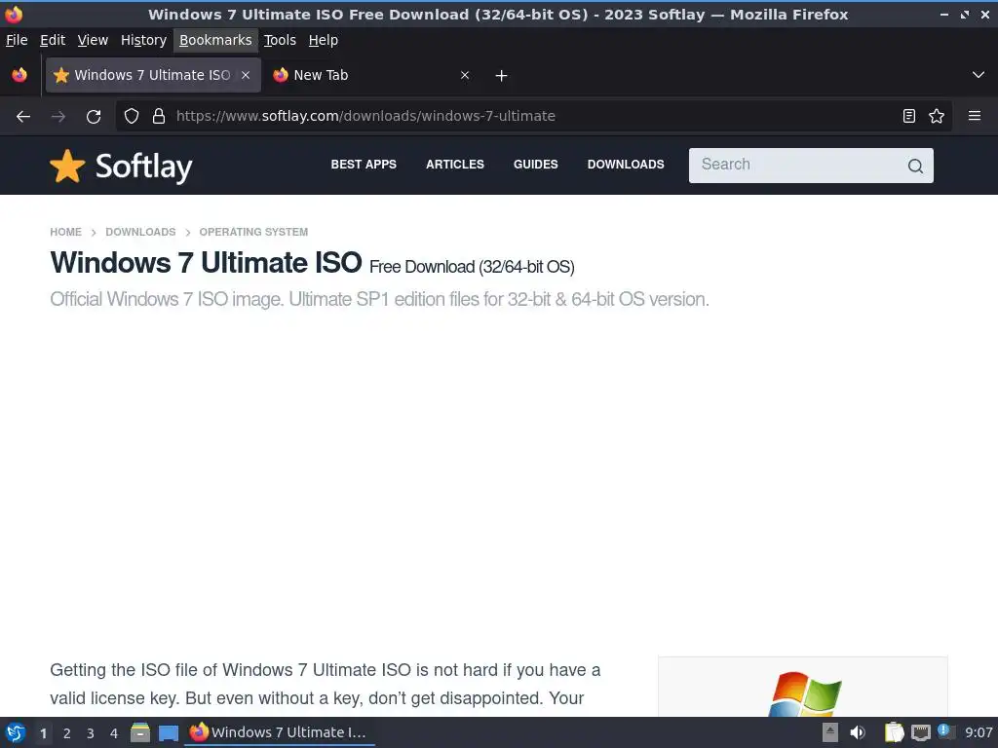The width and height of the screenshot is (998, 748).
Task: Switch to workspace 3
Action: [91, 733]
